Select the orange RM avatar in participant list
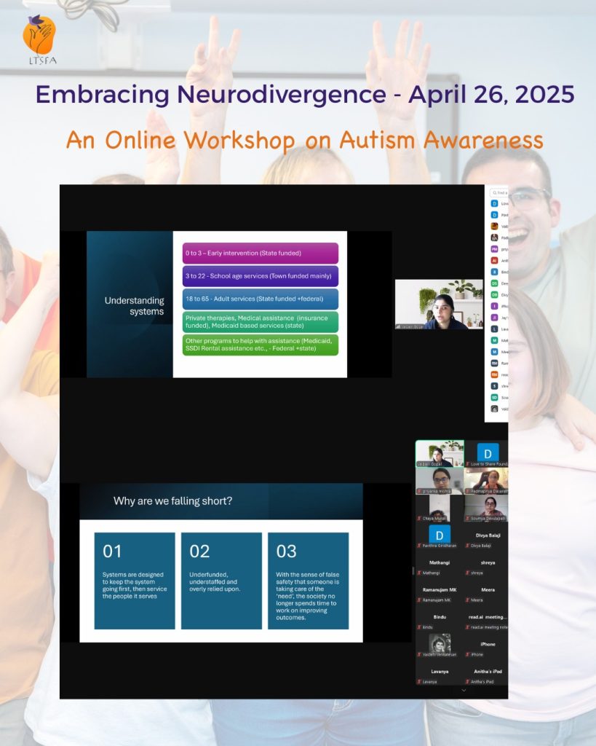Image resolution: width=596 pixels, height=746 pixels. tap(494, 374)
